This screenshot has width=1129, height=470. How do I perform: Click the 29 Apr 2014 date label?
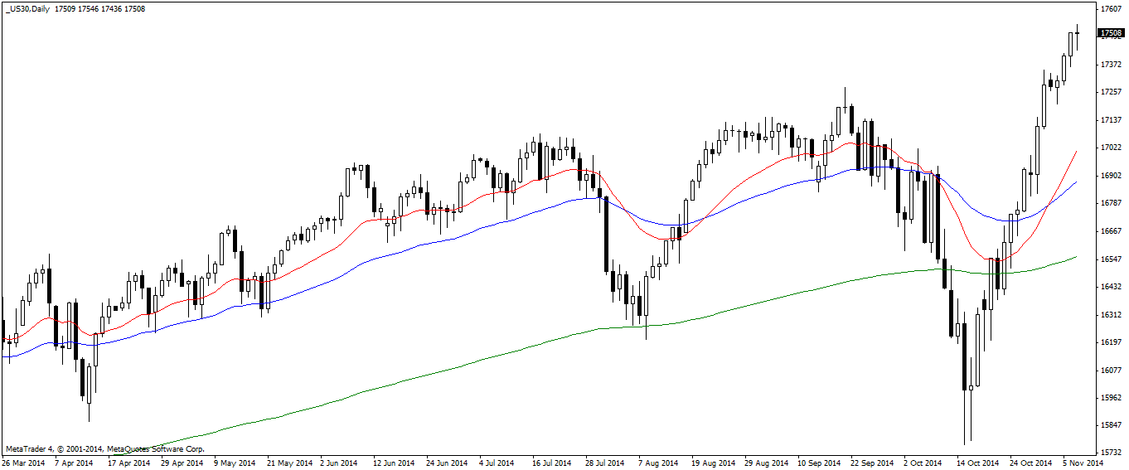[x=182, y=463]
